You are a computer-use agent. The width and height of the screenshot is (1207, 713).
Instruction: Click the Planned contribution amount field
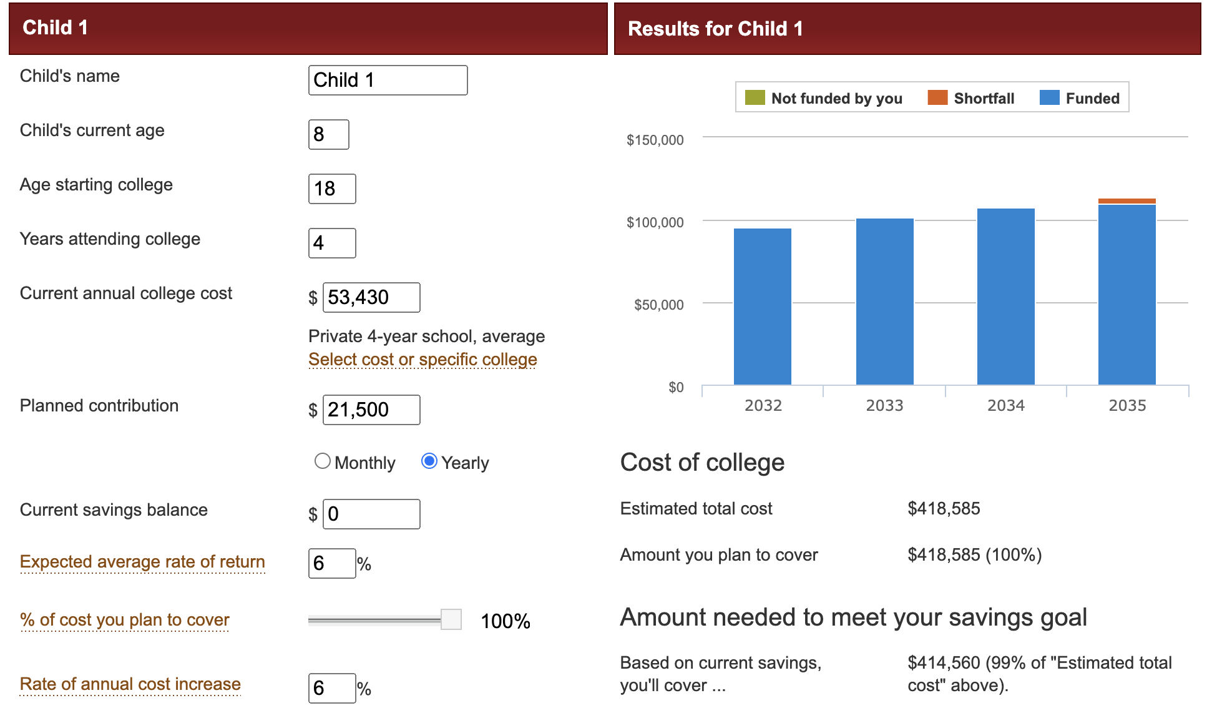371,410
